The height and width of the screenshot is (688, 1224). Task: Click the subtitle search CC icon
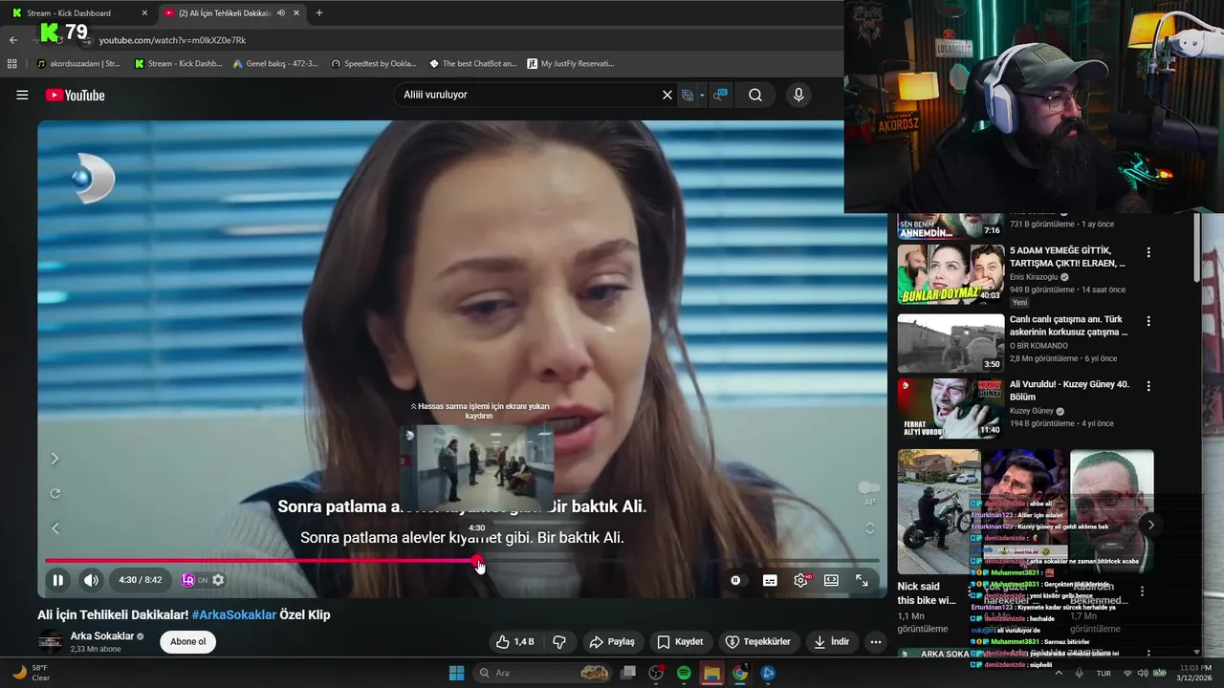pos(720,95)
